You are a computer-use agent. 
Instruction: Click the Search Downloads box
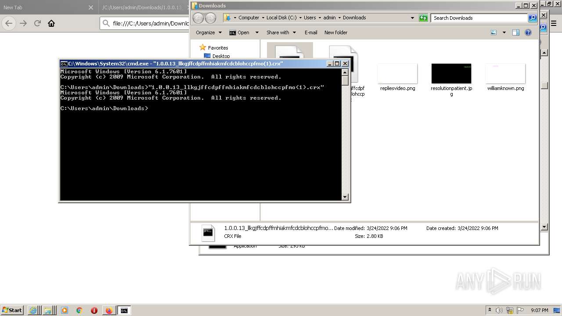coord(479,18)
